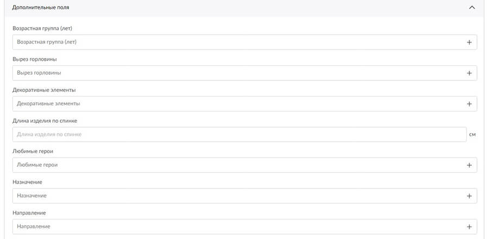Click the см unit label
Image resolution: width=489 pixels, height=239 pixels.
tap(472, 135)
